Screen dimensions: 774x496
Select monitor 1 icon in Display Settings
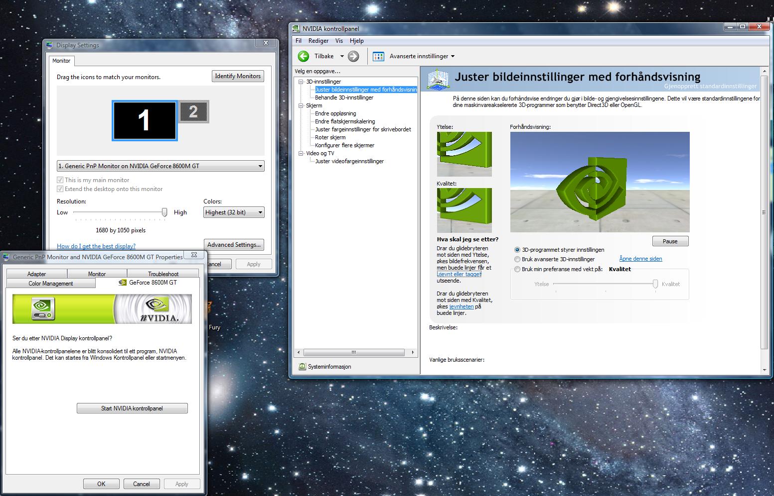pyautogui.click(x=145, y=121)
